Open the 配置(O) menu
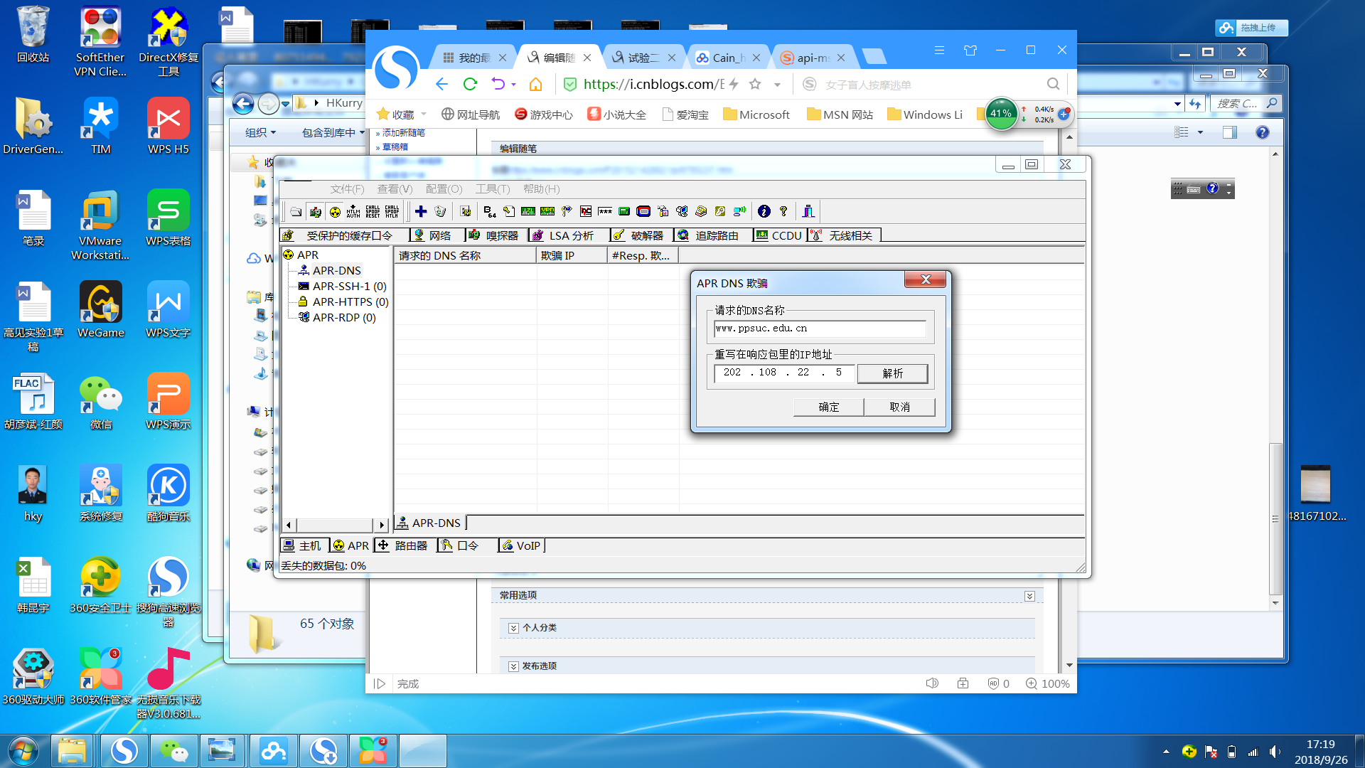The height and width of the screenshot is (768, 1365). tap(444, 189)
